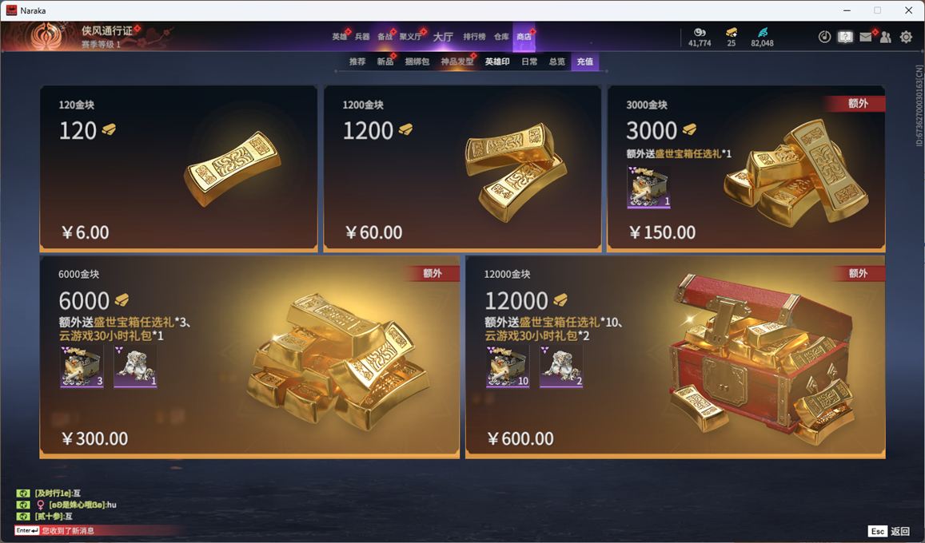Select the 12000 gold chest pack
The width and height of the screenshot is (925, 543).
click(676, 357)
